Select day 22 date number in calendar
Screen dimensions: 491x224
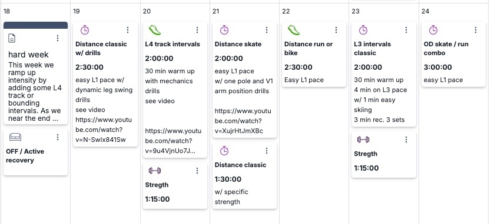click(x=286, y=11)
